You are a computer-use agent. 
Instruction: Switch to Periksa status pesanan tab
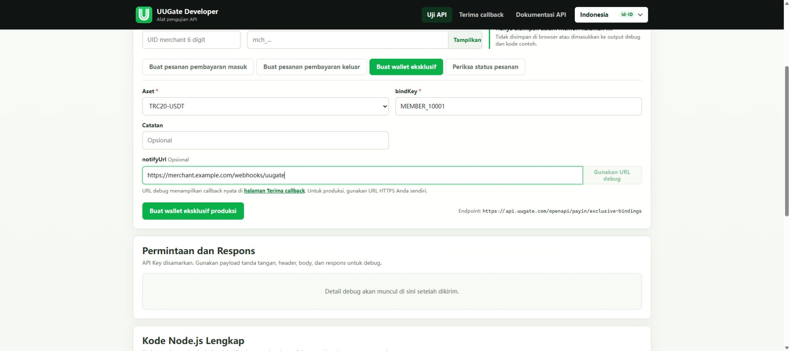click(x=485, y=67)
